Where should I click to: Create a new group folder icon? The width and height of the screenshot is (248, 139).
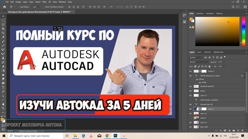coord(234,131)
